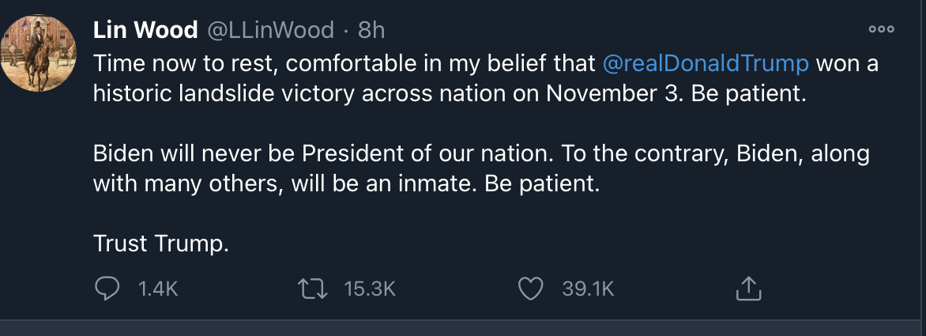Viewport: 926px width, 336px height.
Task: Click the 1.4K replies count
Action: 158,289
